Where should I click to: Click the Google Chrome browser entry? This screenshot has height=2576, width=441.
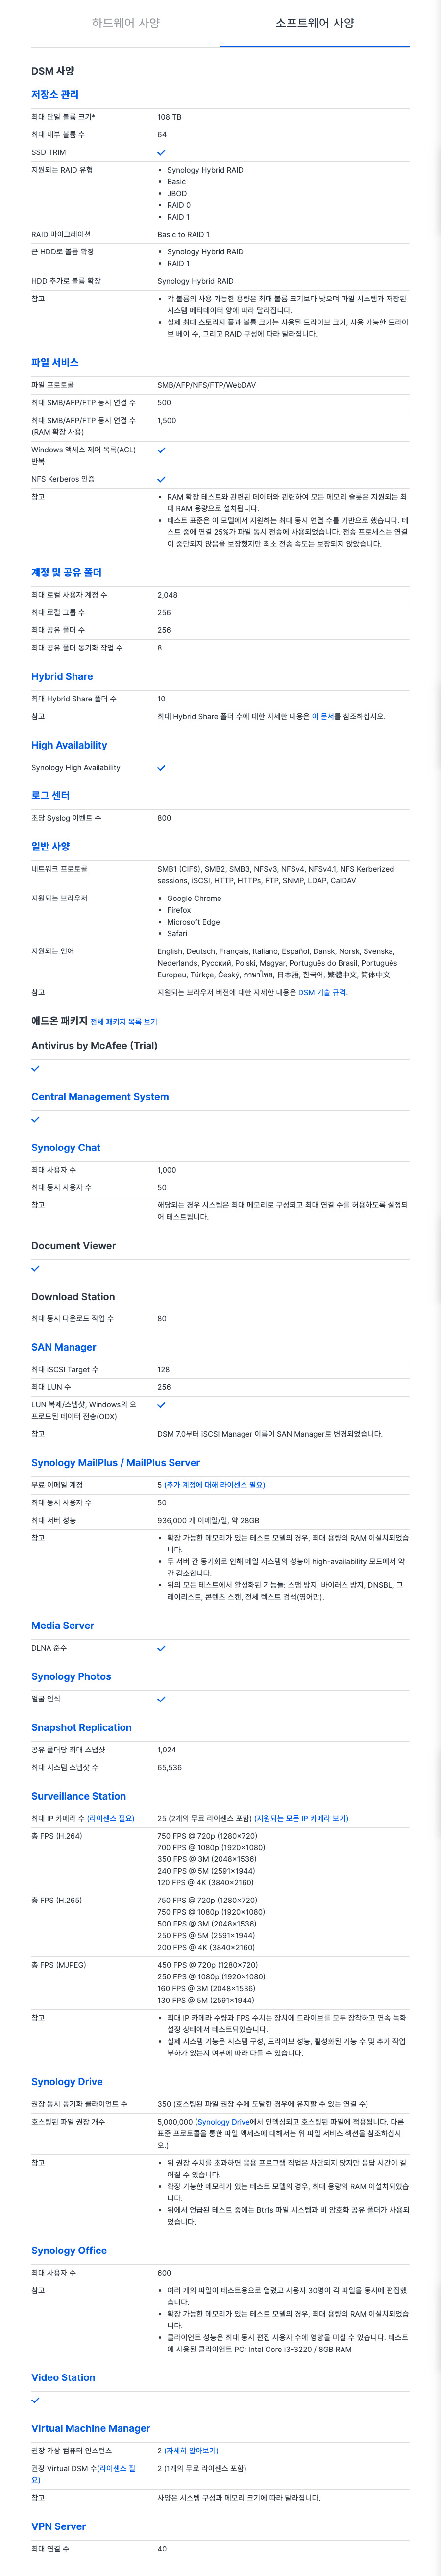point(194,899)
